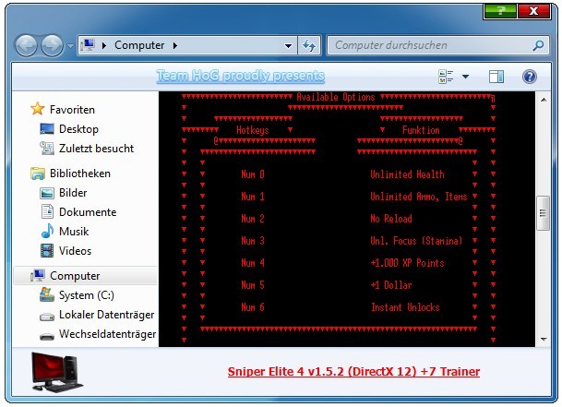Image resolution: width=562 pixels, height=407 pixels.
Task: Click the forward navigation arrow
Action: coord(53,46)
